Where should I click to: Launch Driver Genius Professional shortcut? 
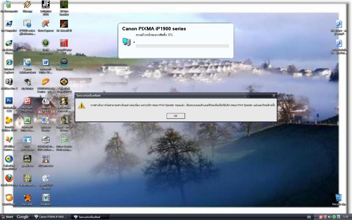64,143
